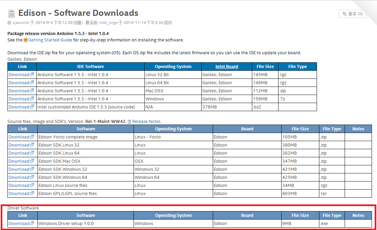Click the '.7z' file type cell

click(x=297, y=99)
